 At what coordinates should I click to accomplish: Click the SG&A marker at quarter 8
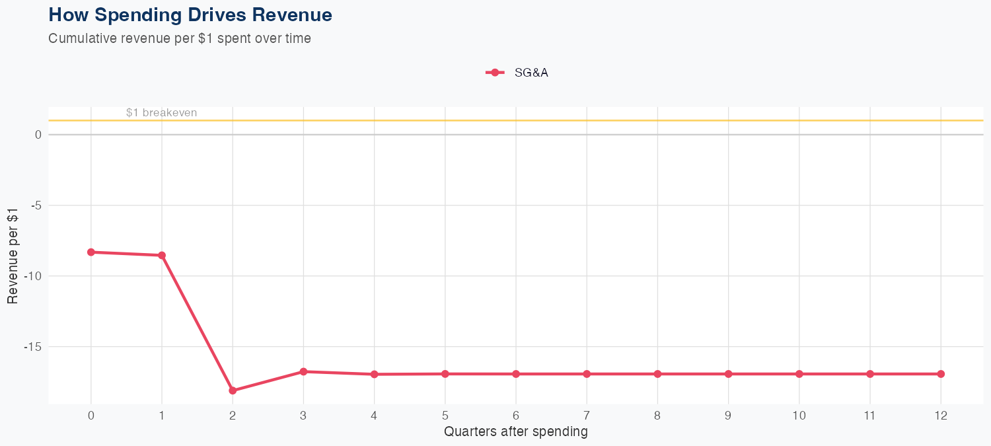click(x=657, y=374)
